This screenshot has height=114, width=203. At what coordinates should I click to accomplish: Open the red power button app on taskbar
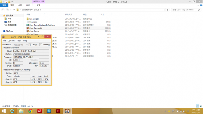(58, 111)
